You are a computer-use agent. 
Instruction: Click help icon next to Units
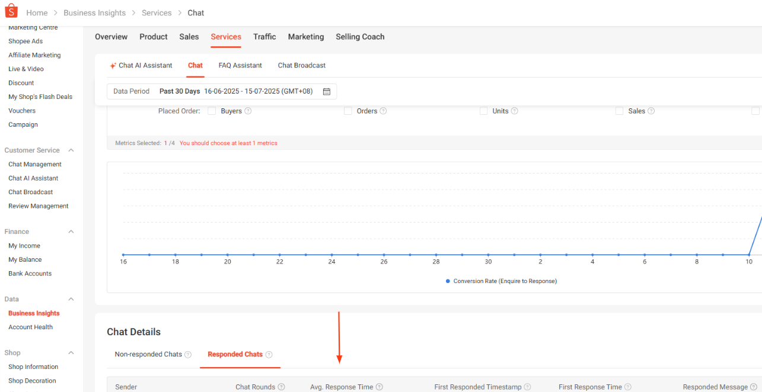click(x=514, y=111)
